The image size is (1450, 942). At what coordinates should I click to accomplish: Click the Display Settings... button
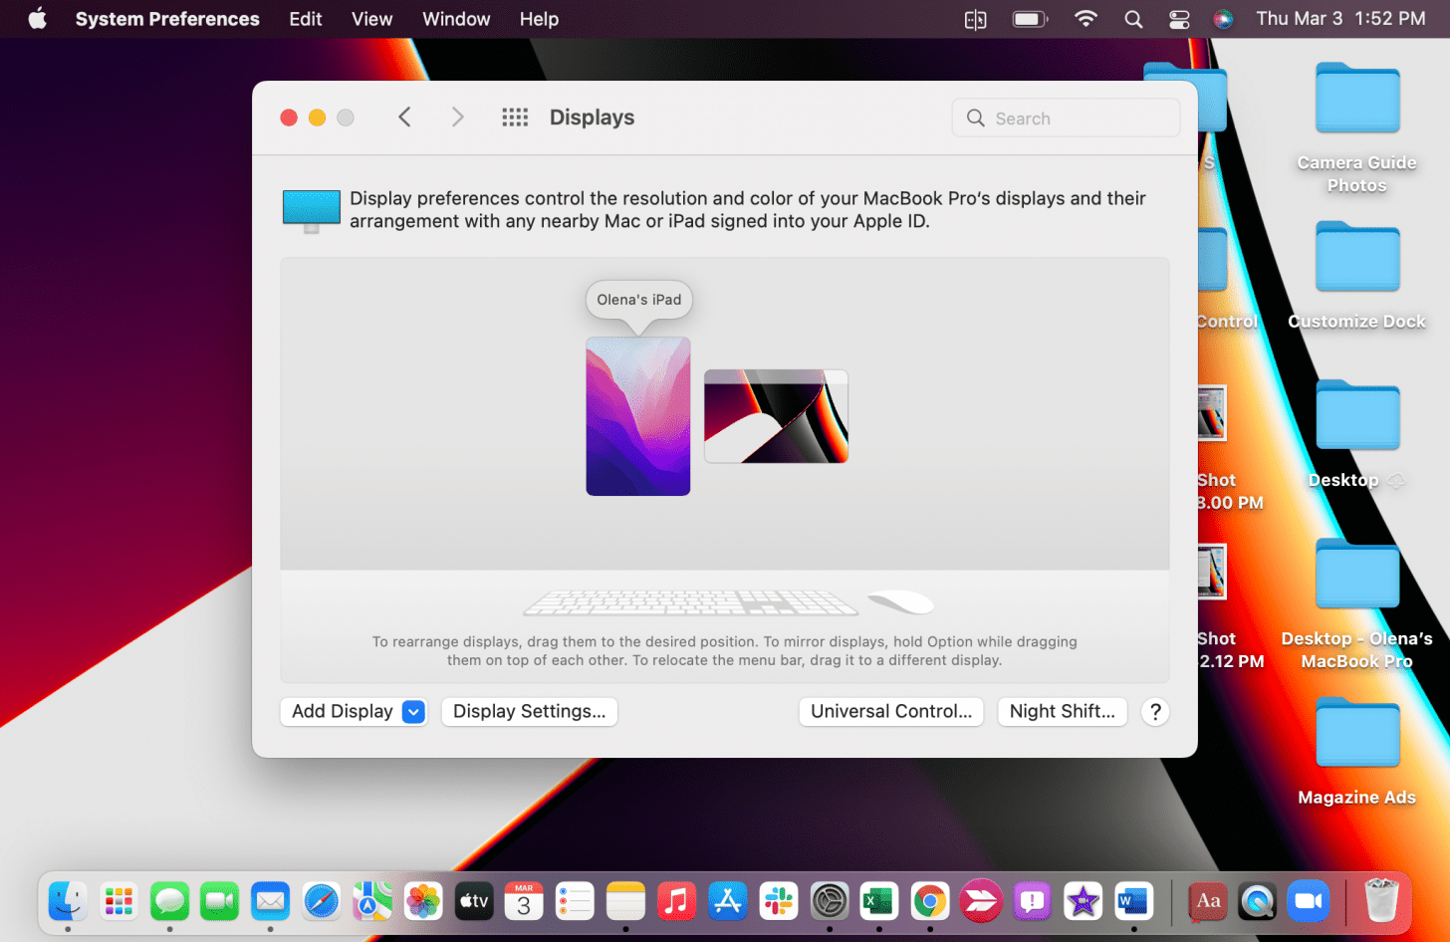pyautogui.click(x=529, y=712)
